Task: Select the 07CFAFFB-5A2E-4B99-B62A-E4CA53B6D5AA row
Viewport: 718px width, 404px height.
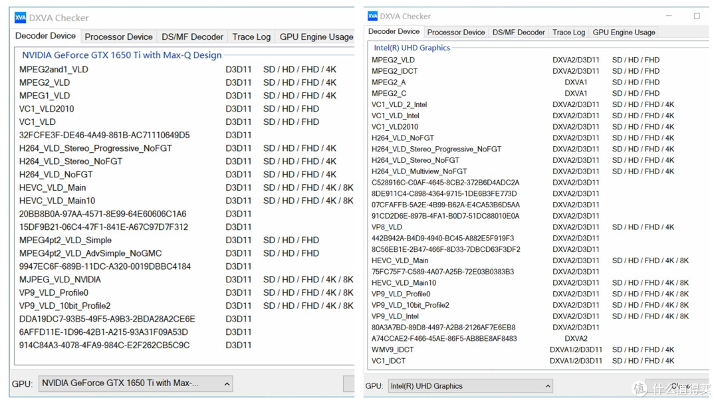Action: coord(485,205)
